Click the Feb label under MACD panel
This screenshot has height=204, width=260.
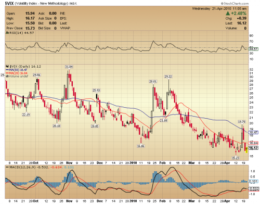coord(162,201)
